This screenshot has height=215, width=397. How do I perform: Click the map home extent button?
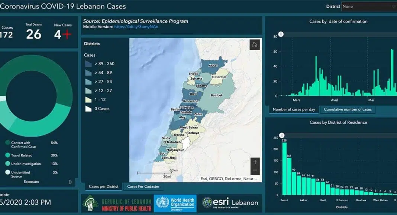[255, 45]
